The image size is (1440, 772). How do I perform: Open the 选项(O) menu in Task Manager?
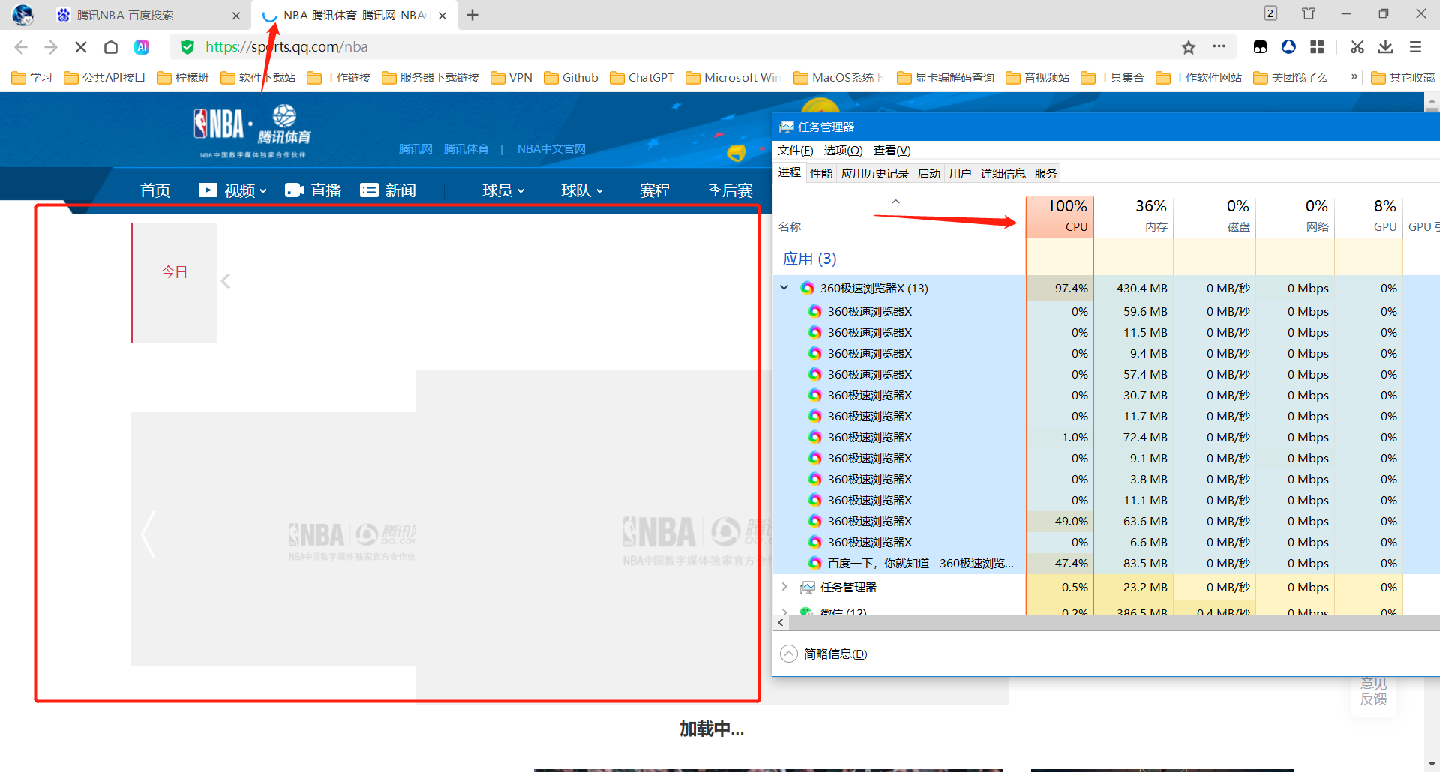(843, 151)
